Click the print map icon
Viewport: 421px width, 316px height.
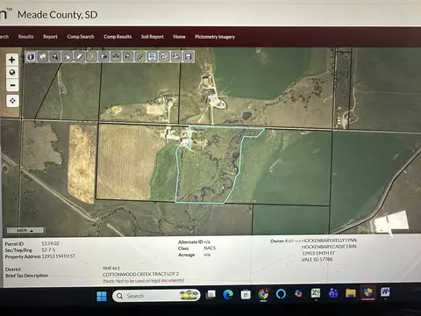coord(176,56)
